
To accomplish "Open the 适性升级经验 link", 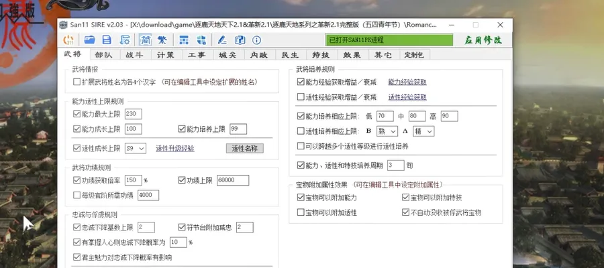I will (x=175, y=148).
